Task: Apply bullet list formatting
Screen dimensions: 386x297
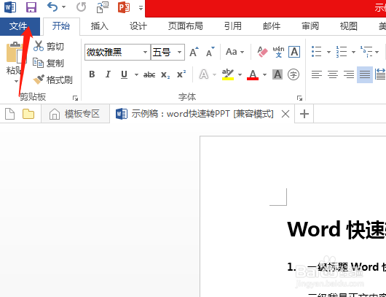Action: pyautogui.click(x=316, y=52)
